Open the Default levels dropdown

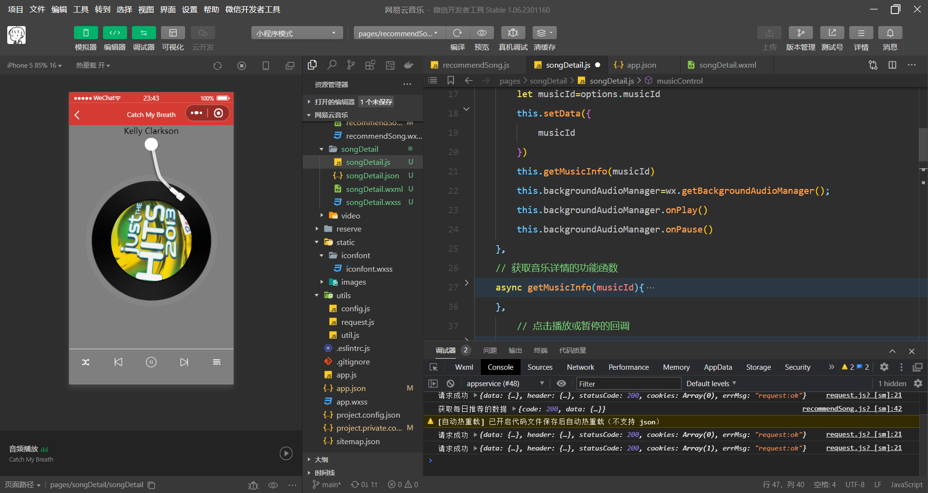point(711,383)
